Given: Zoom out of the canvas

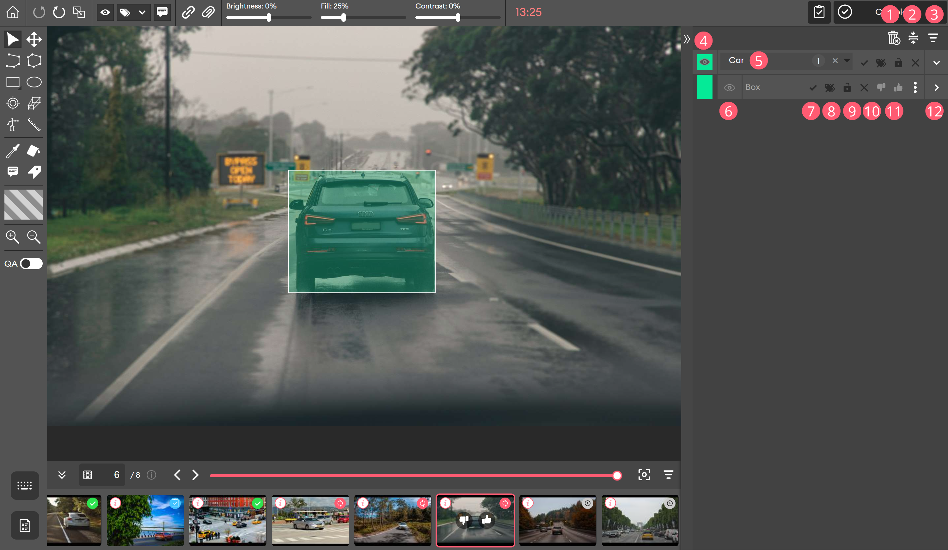Looking at the screenshot, I should (x=34, y=237).
